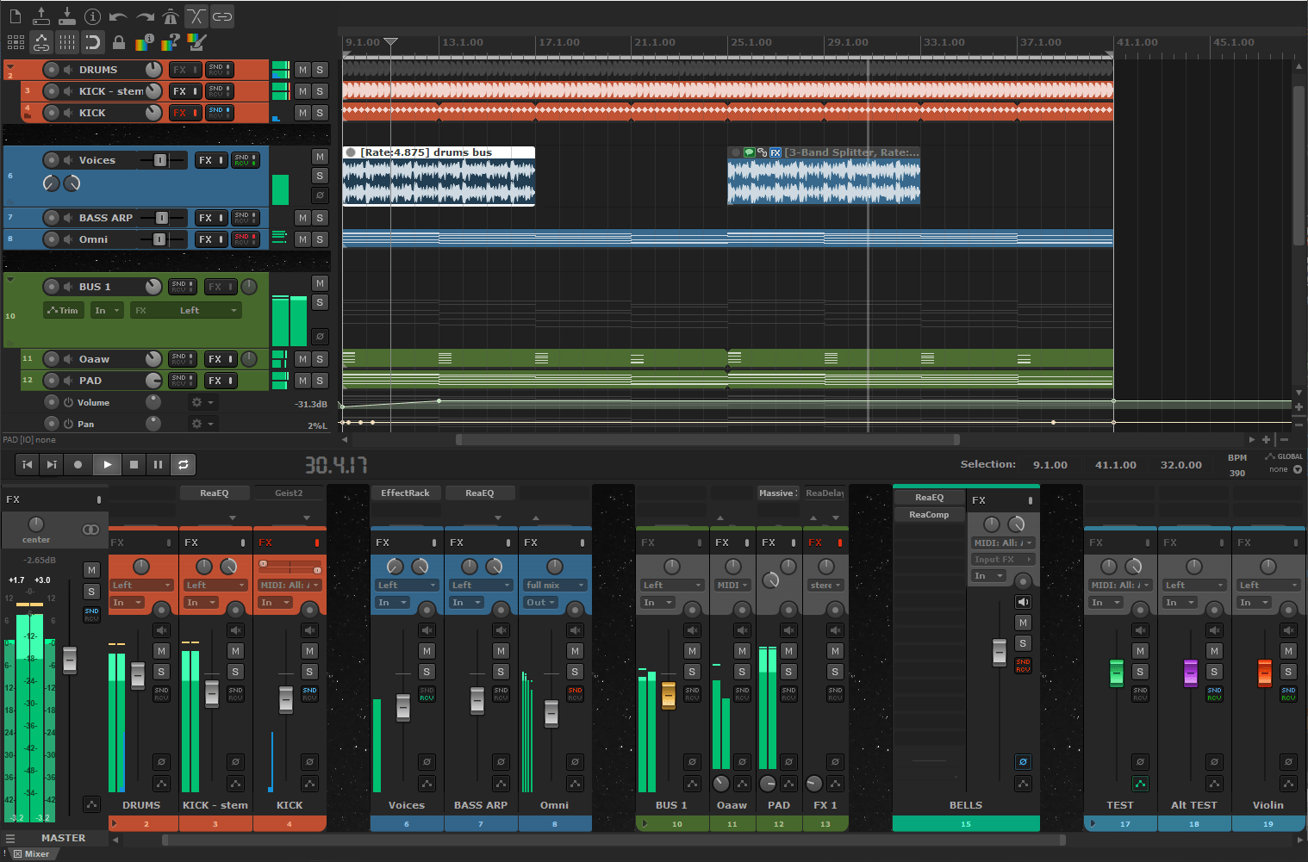Open routing SND/RCV for Omni track in track panel

tap(245, 239)
